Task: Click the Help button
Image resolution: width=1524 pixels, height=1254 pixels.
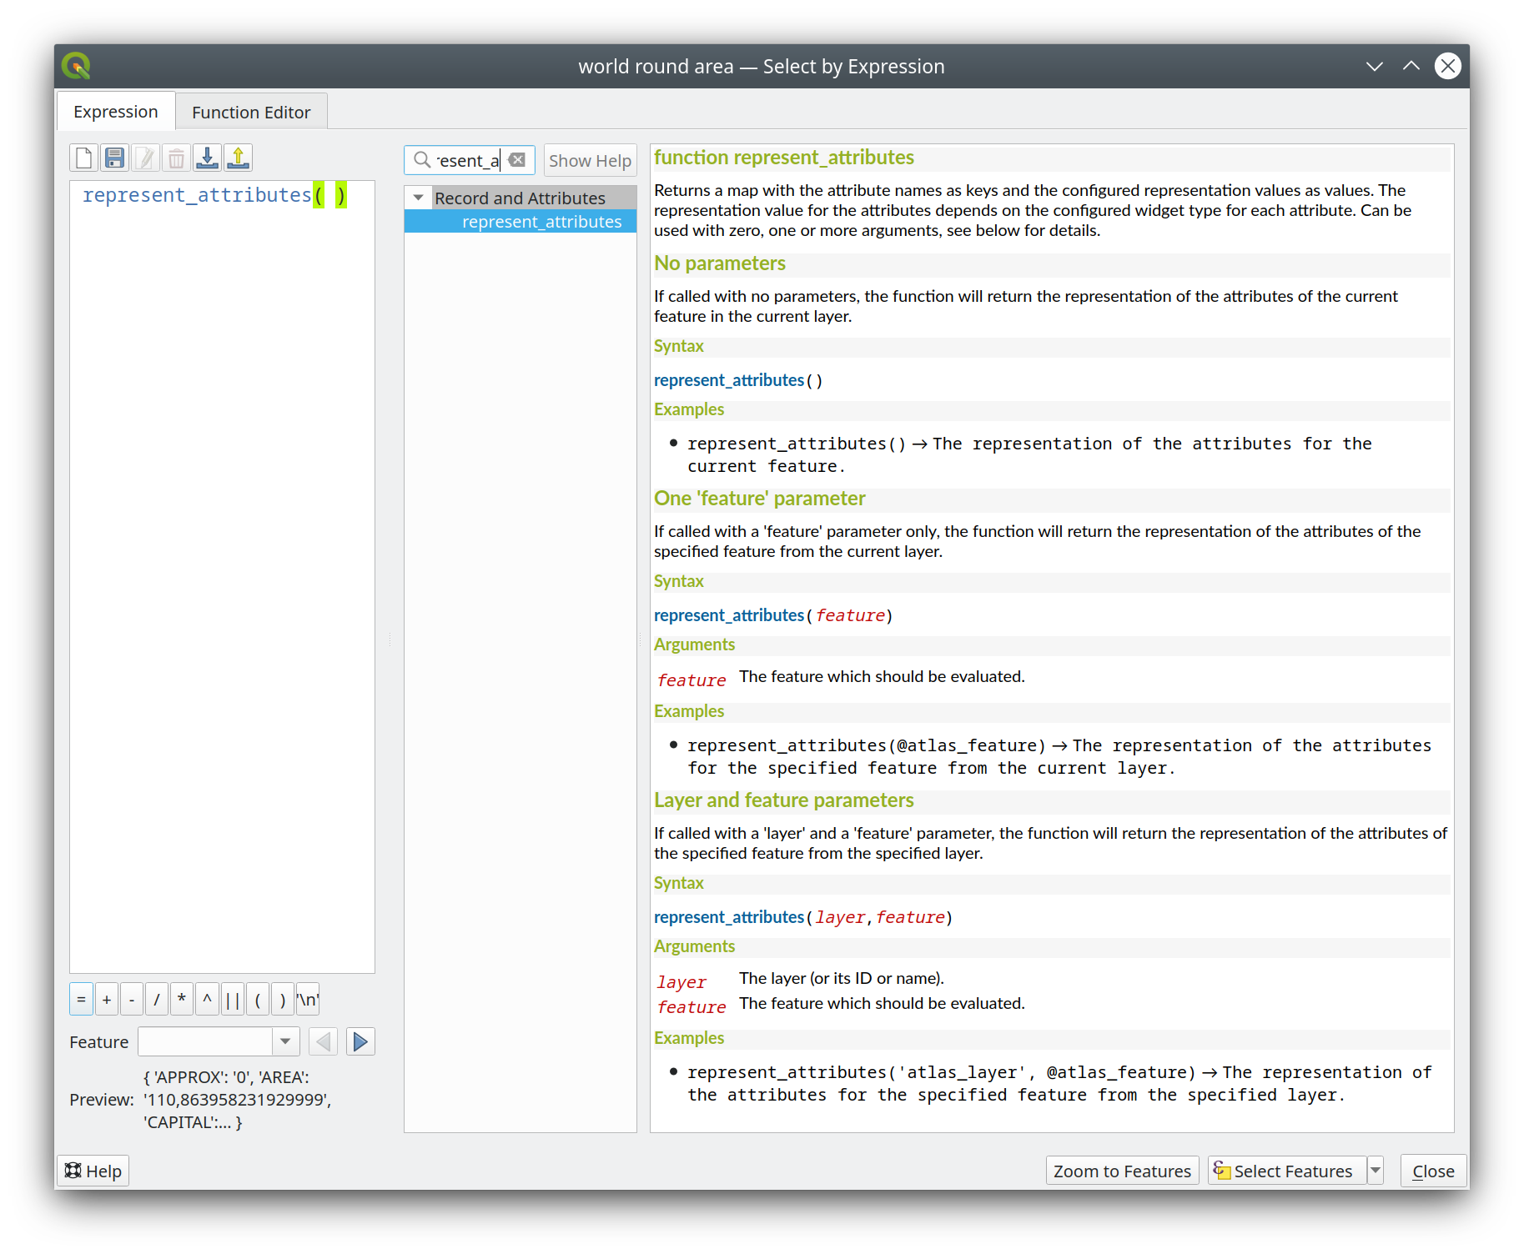Action: pos(93,1171)
